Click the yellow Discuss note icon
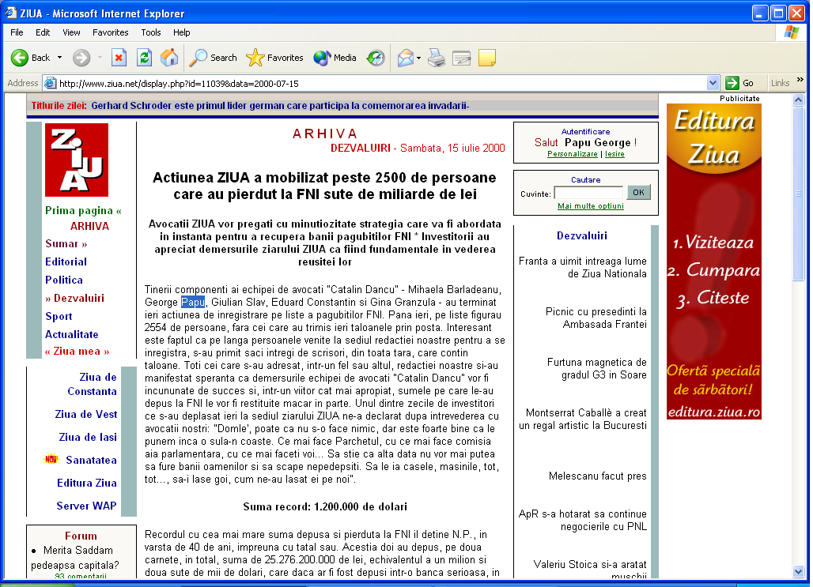 coord(487,58)
